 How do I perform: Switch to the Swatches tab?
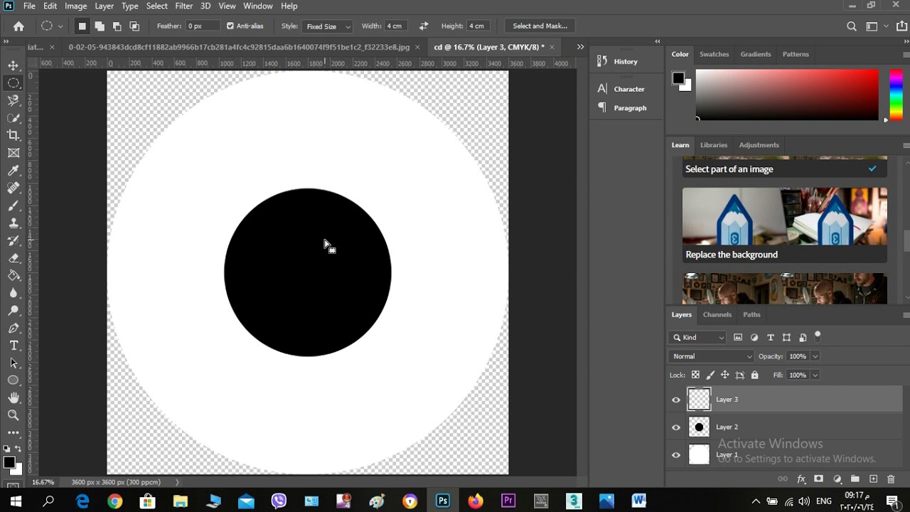[x=714, y=54]
